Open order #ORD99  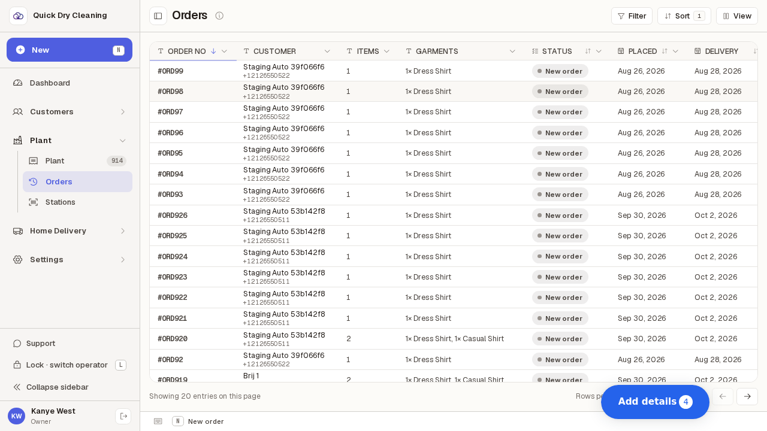(170, 71)
